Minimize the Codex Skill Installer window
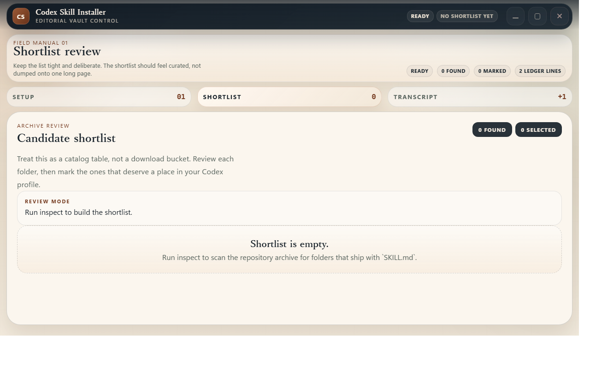This screenshot has width=590, height=378. pos(515,16)
